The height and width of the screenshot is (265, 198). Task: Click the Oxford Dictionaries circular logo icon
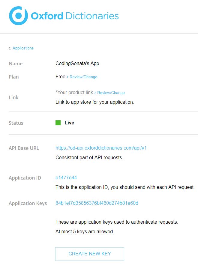(x=18, y=16)
